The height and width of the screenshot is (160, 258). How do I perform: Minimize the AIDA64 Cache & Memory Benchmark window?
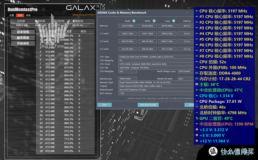click(187, 12)
